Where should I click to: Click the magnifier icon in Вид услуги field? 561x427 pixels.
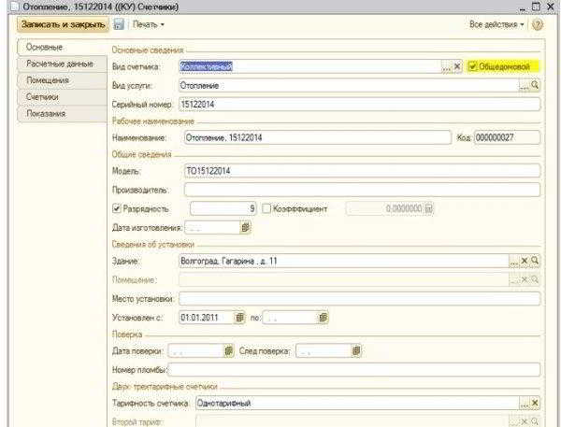click(x=535, y=85)
